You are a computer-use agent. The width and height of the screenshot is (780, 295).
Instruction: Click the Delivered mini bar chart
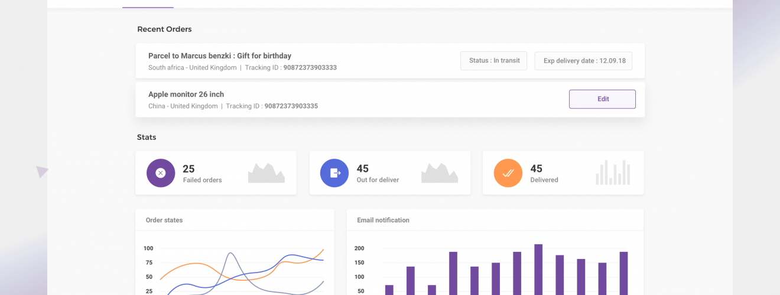click(x=613, y=172)
